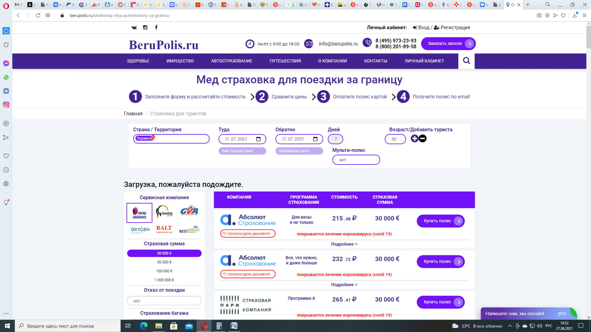The width and height of the screenshot is (591, 332).
Task: Open a new browser tab with plus
Action: tap(528, 5)
